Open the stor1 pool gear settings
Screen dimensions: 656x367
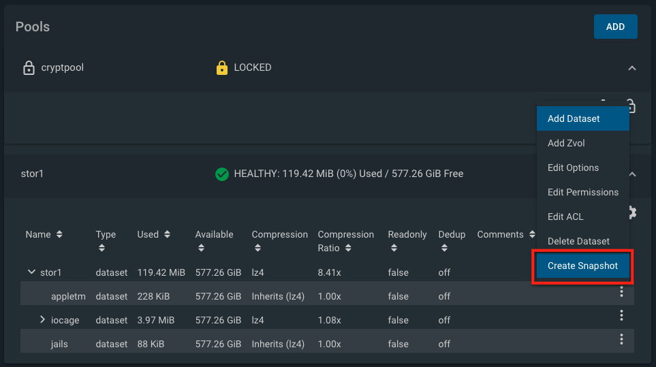click(x=632, y=212)
